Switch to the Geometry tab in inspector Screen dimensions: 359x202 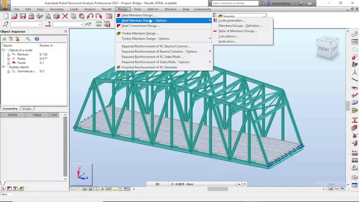(10, 109)
